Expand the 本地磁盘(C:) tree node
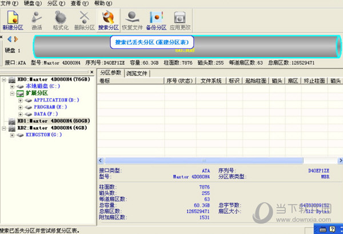 13,86
